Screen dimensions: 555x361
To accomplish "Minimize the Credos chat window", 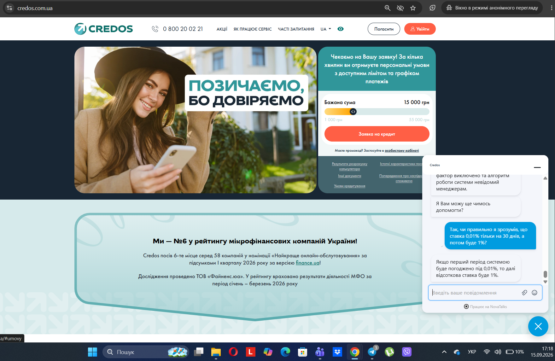I will click(x=537, y=167).
